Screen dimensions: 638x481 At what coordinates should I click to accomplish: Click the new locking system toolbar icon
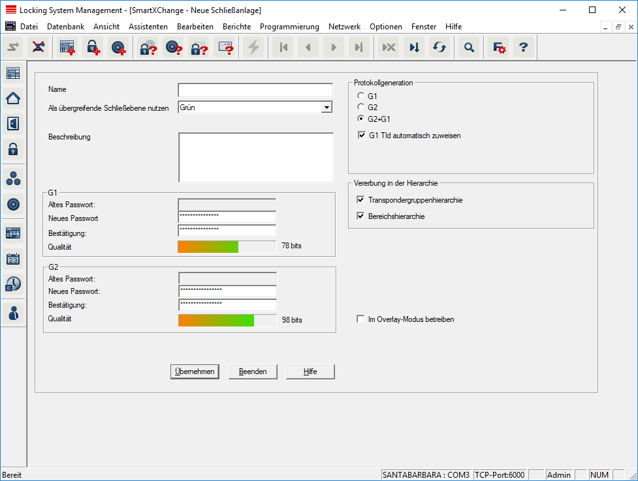67,48
